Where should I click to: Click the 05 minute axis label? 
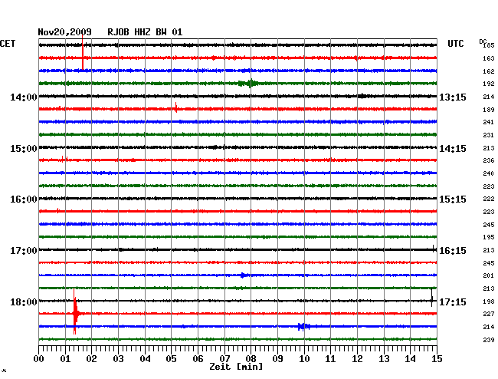[171, 358]
